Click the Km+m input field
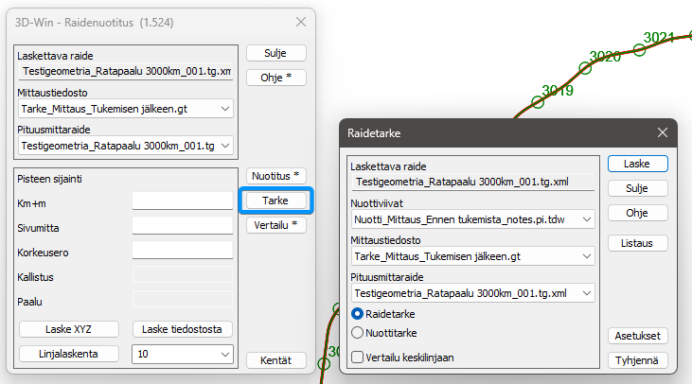 click(x=183, y=201)
